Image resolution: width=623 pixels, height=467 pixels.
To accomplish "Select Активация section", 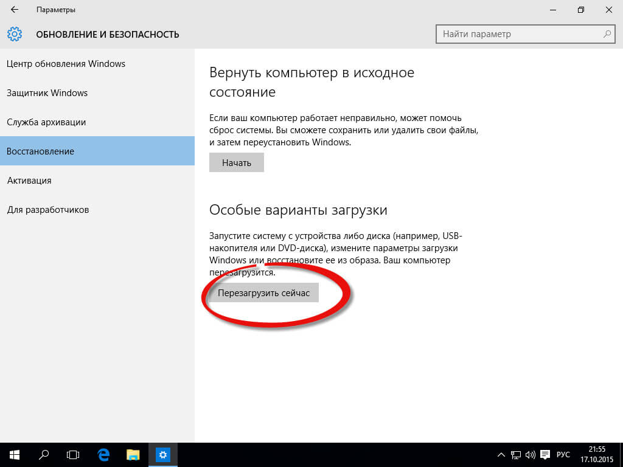I will point(97,180).
